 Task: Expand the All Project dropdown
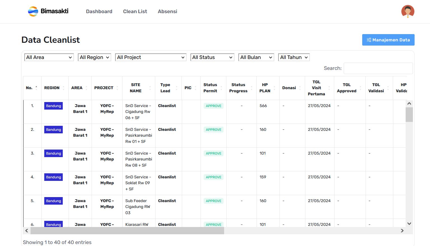[x=151, y=57]
